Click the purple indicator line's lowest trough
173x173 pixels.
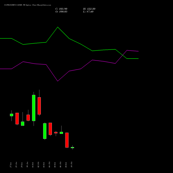tap(58, 81)
